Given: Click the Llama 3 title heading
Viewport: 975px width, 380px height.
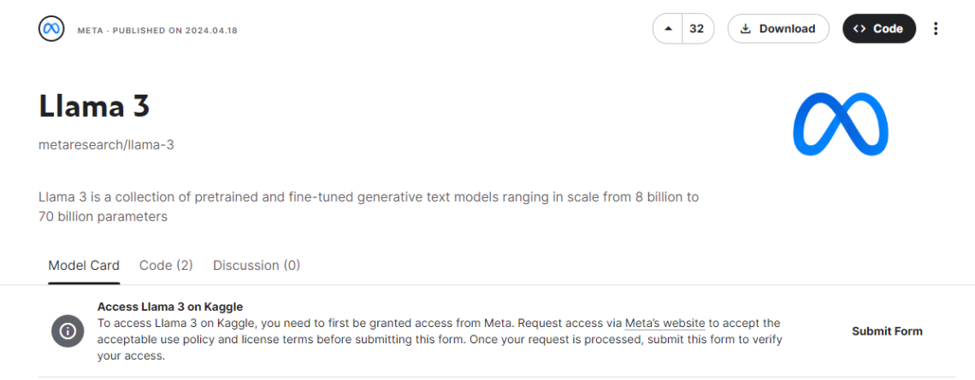Looking at the screenshot, I should click(x=94, y=107).
